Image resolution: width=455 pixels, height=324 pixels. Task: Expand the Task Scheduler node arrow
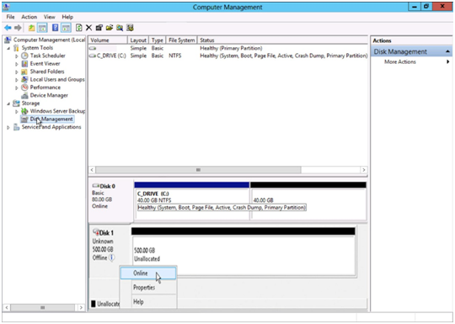(17, 56)
